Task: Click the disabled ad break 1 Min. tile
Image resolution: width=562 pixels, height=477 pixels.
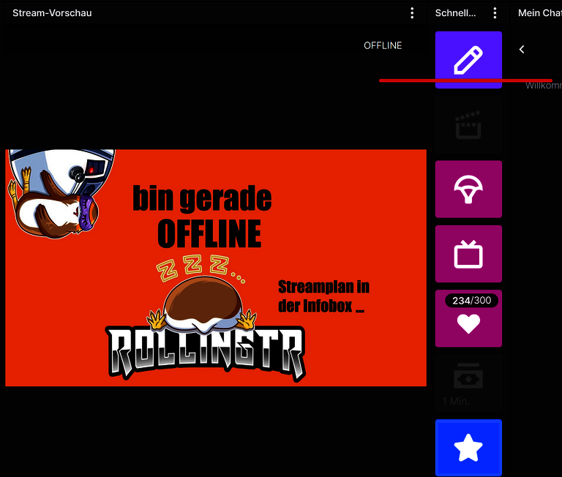Action: tap(468, 383)
